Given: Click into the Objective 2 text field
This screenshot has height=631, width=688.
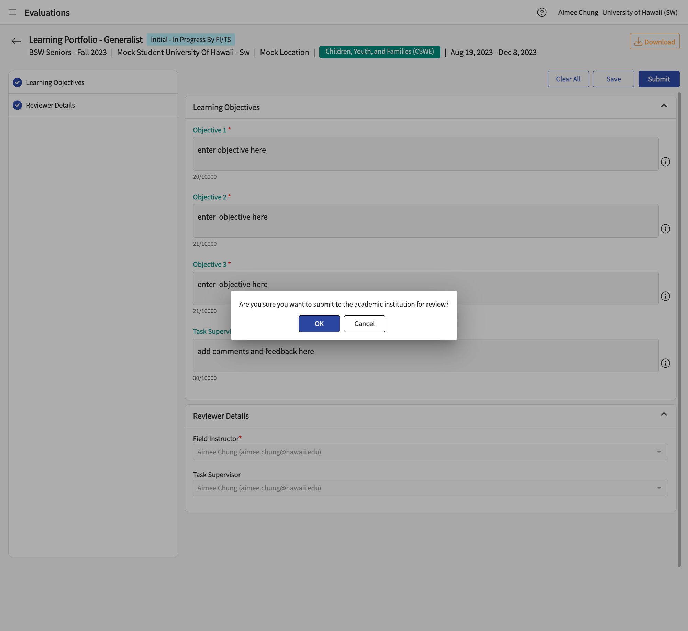Looking at the screenshot, I should [x=425, y=221].
